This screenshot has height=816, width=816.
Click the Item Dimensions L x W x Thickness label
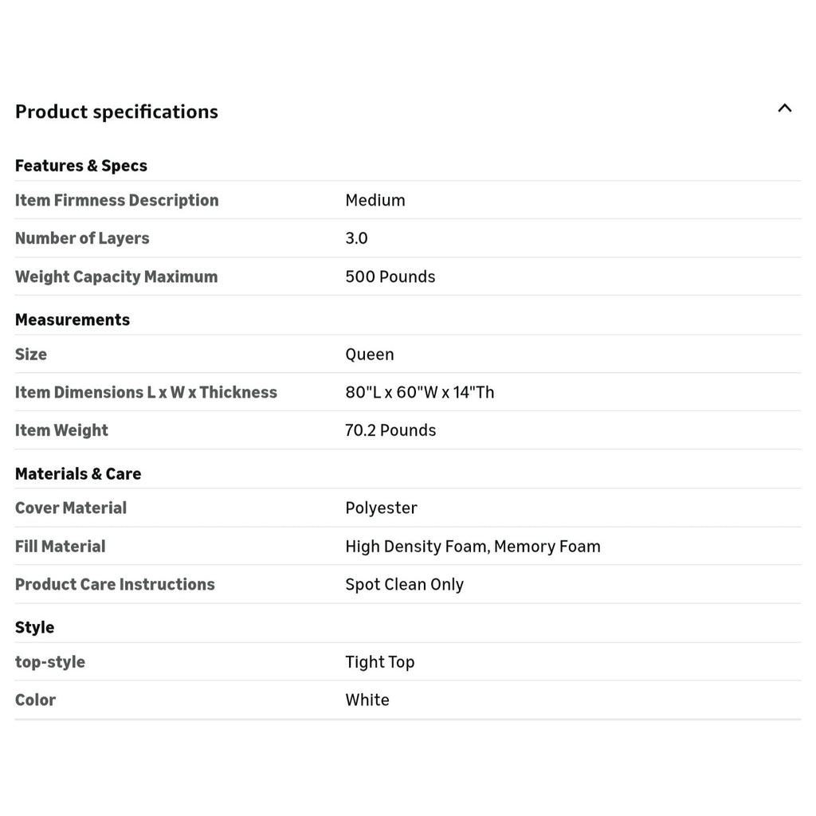click(147, 392)
